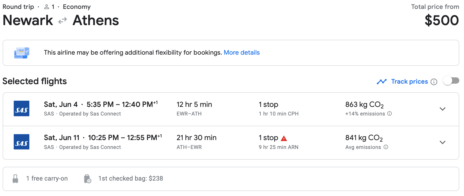The height and width of the screenshot is (196, 464).
Task: Click the carry-on bag icon
Action: click(15, 179)
